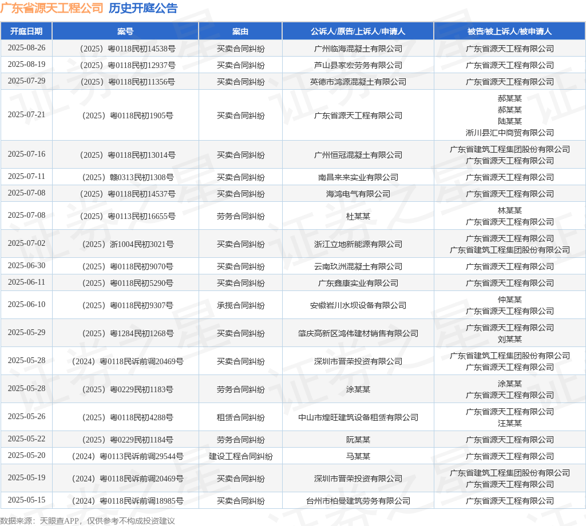Click plaintiff 云南玖洲混凝土有限公司
Viewport: 586px width, 526px height.
[358, 266]
